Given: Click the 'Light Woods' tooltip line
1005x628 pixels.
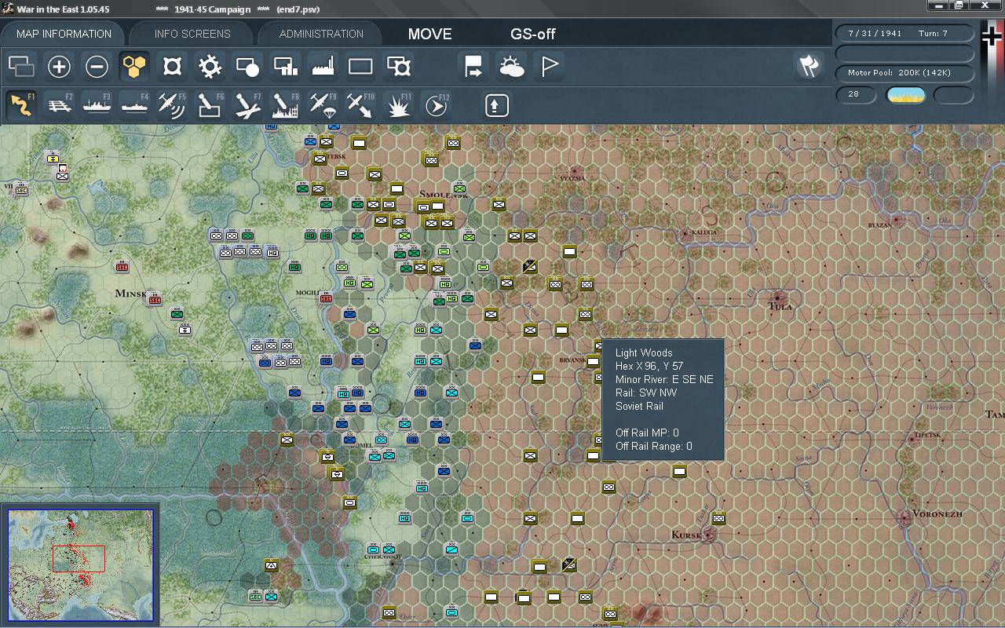Looking at the screenshot, I should click(644, 352).
